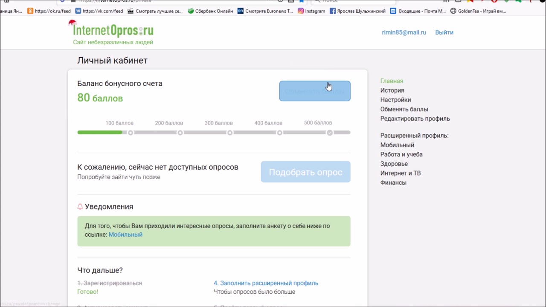
Task: Click the Личный кабинет heading
Action: [112, 61]
